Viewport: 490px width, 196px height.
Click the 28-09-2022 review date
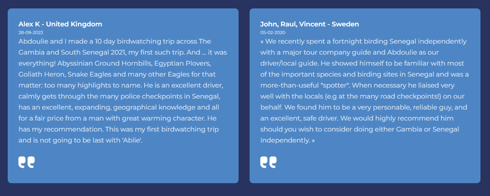click(31, 33)
